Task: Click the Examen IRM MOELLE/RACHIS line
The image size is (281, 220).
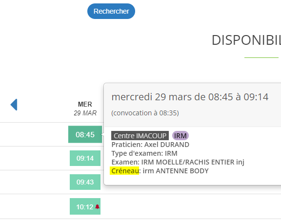Action: tap(178, 162)
